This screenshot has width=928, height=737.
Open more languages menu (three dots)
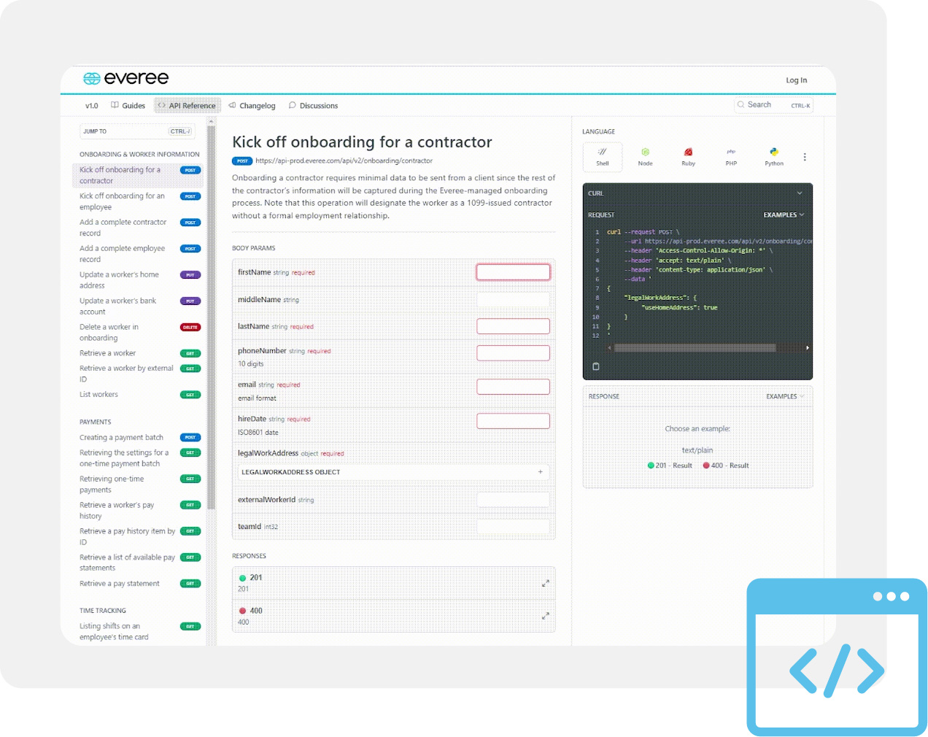pos(805,157)
